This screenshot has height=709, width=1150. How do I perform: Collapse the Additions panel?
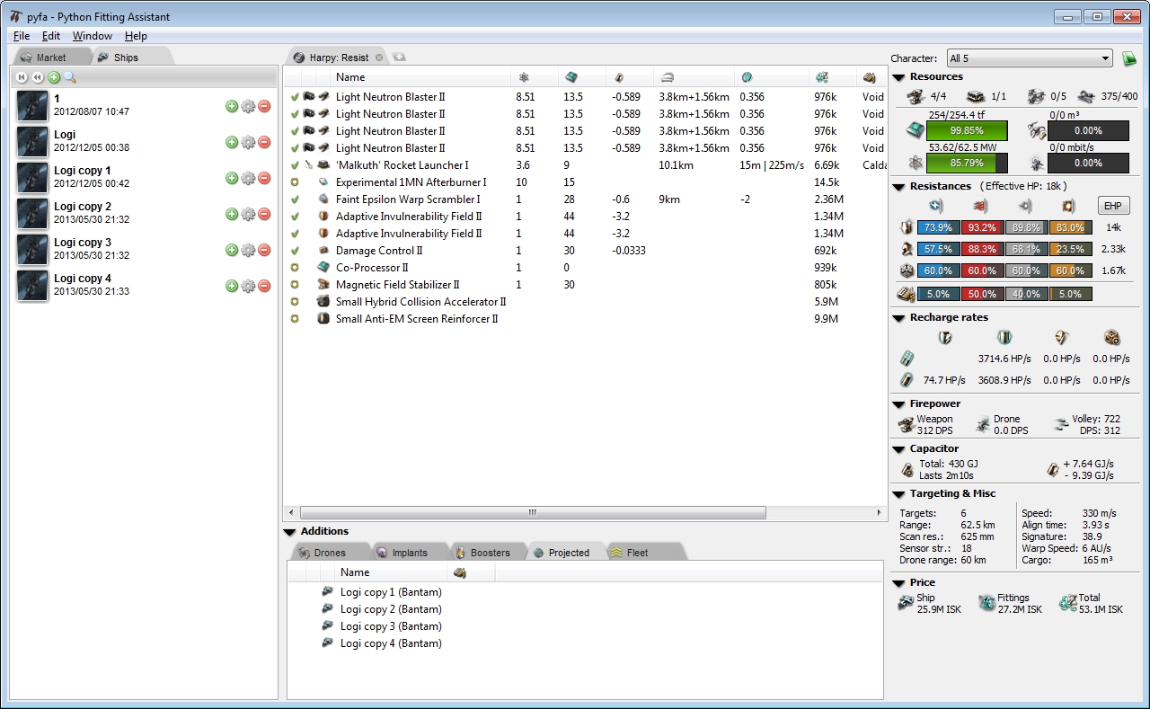point(290,532)
